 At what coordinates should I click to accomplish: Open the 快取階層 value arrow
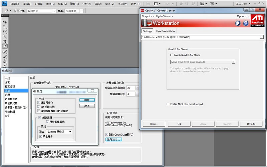point(137,94)
